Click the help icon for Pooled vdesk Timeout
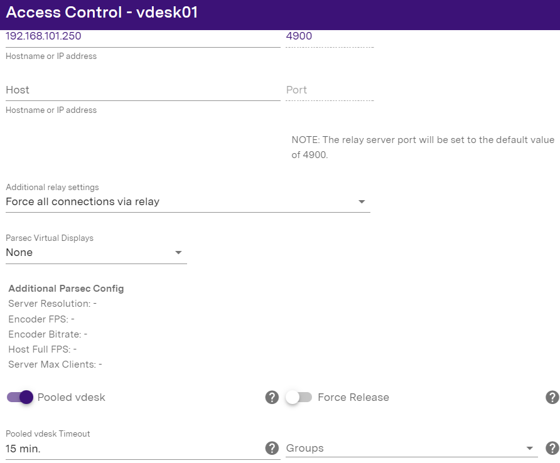Screen dimensions: 560x463 click(272, 448)
